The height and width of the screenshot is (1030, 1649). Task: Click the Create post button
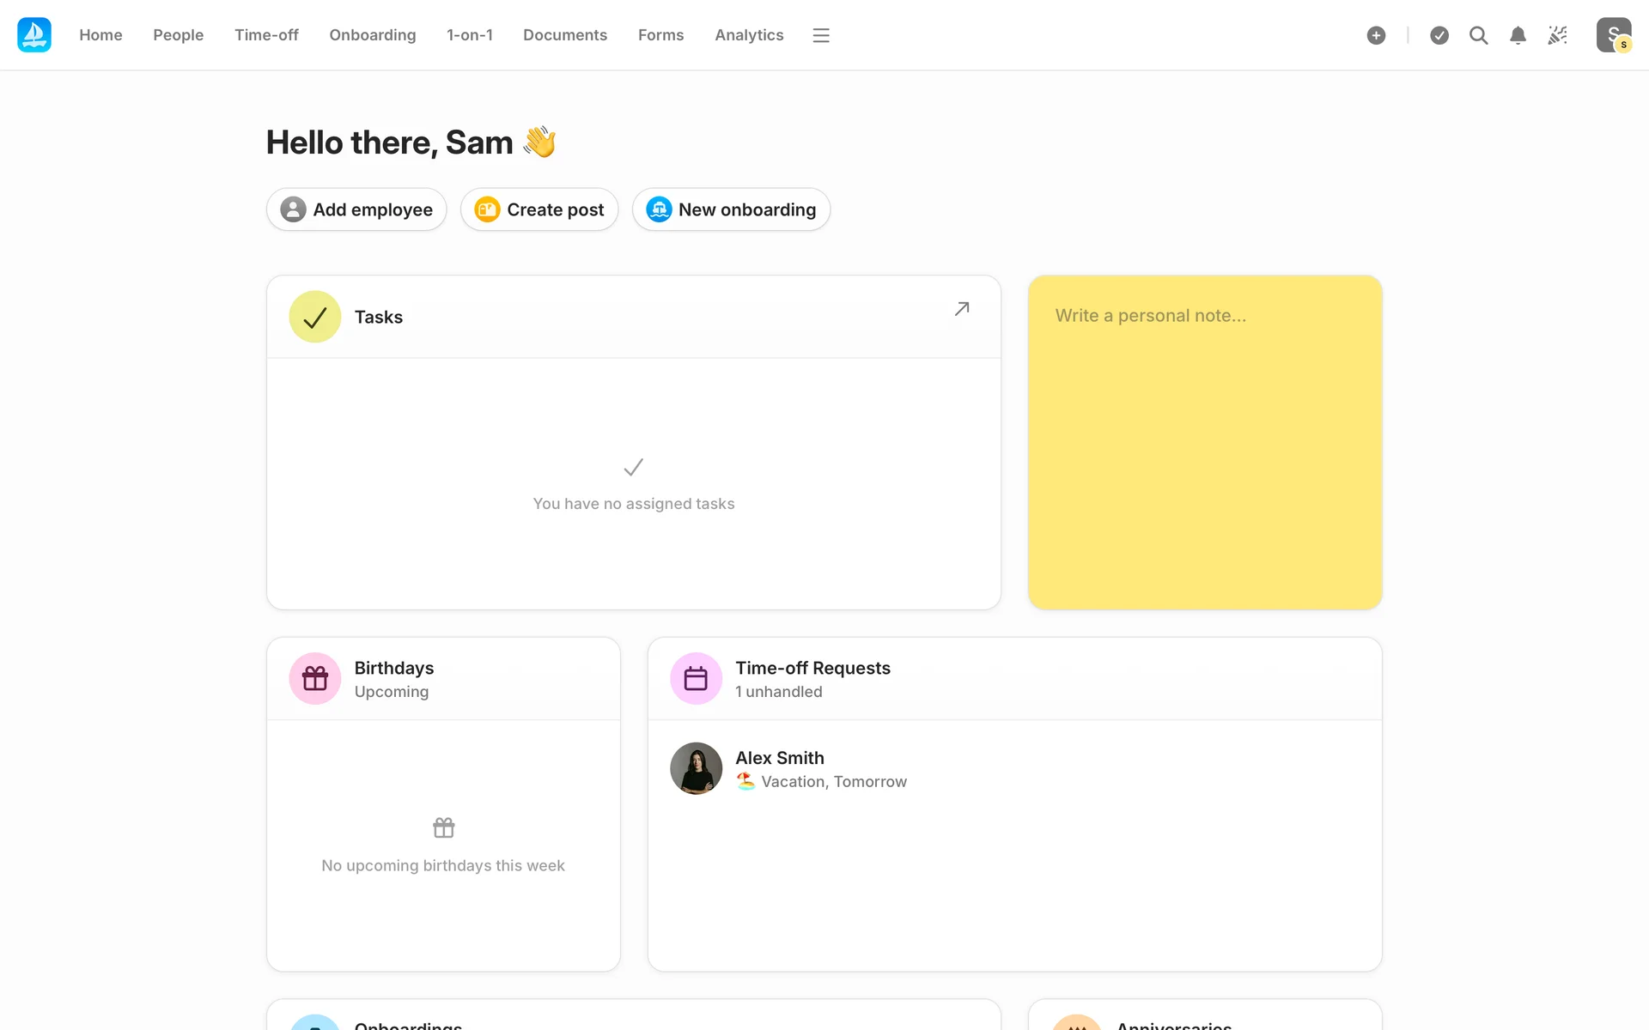(539, 209)
